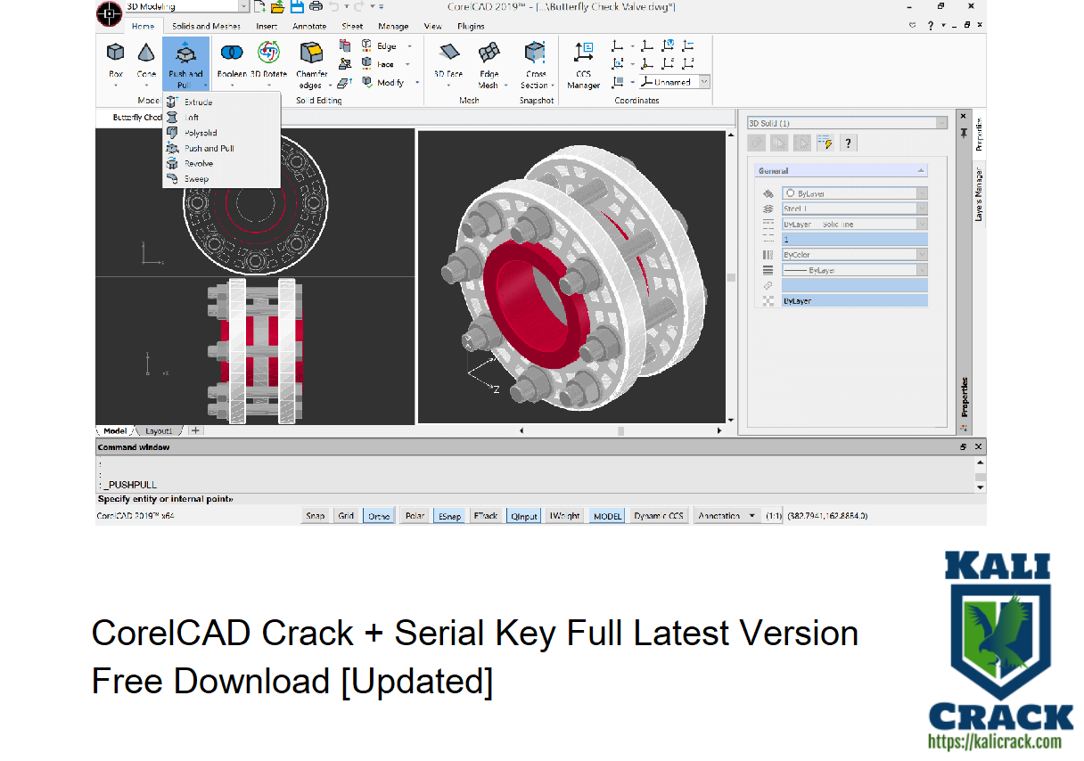Open the Layers Manager side tab
The width and height of the screenshot is (1084, 761).
point(978,194)
